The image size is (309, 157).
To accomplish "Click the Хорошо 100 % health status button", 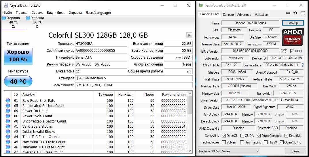I will [x=18, y=56].
